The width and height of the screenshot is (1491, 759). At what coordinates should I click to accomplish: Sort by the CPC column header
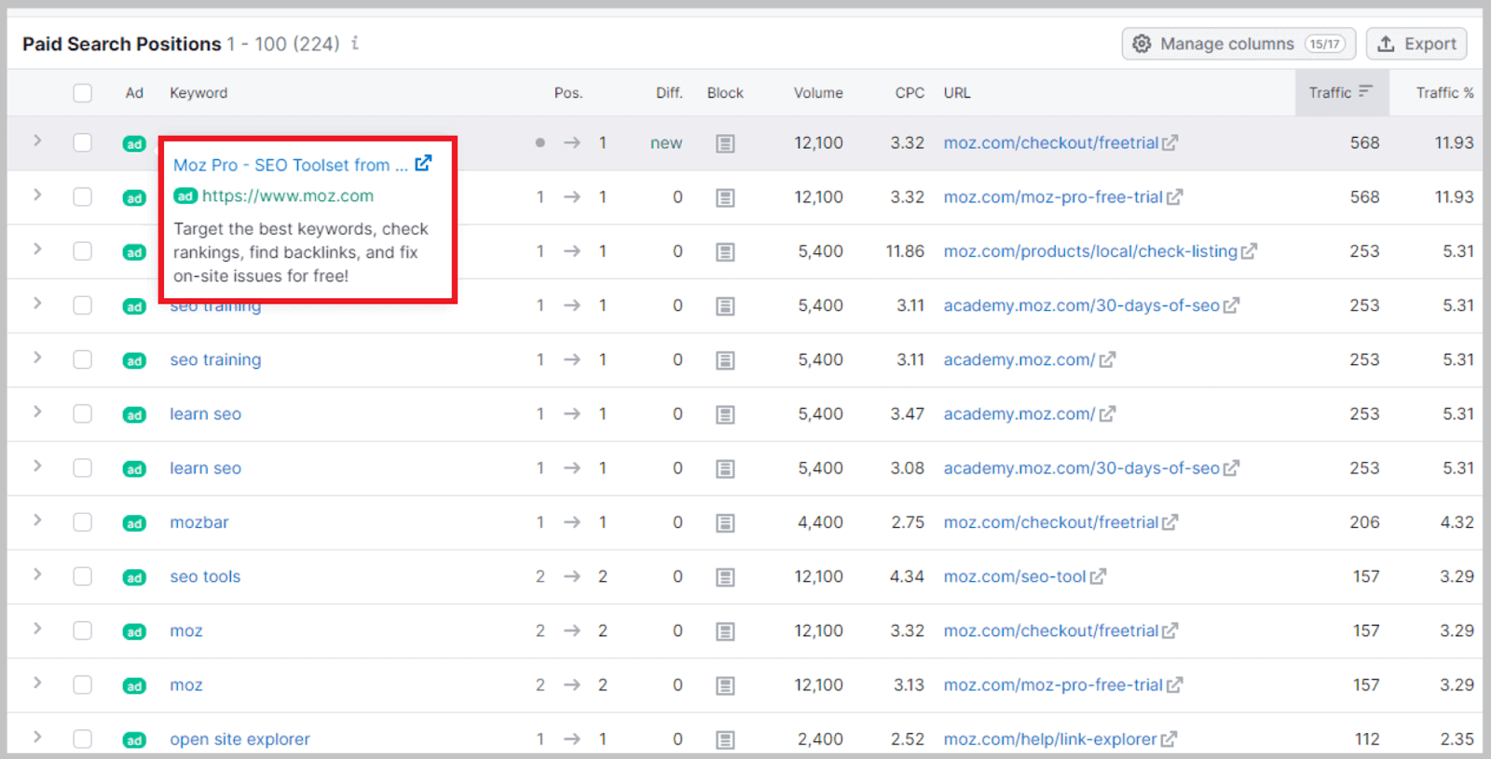tap(910, 93)
